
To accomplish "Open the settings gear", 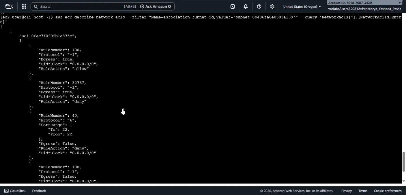I will click(272, 6).
